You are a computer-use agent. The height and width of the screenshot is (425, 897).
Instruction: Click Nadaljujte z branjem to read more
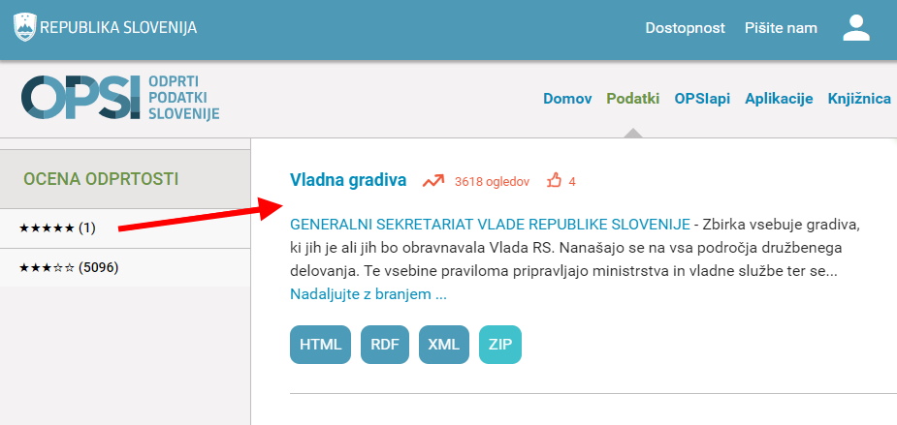point(368,293)
